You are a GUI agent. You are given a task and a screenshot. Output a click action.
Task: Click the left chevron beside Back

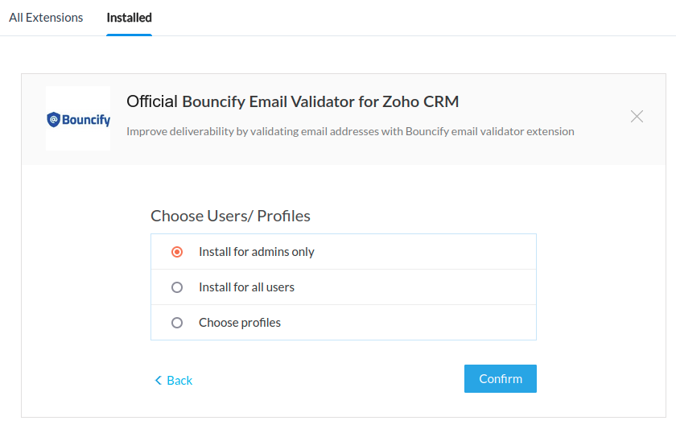pos(158,380)
